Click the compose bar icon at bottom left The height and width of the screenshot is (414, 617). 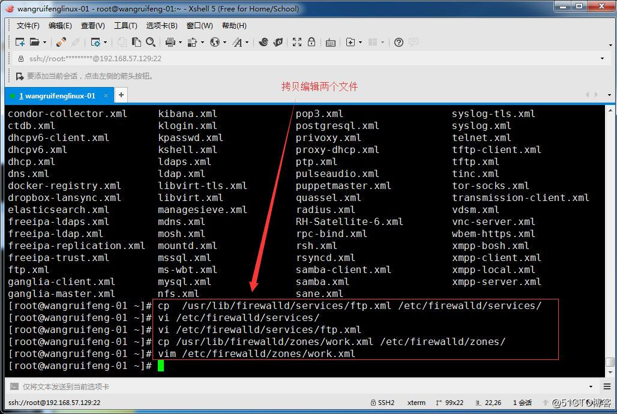click(x=14, y=386)
